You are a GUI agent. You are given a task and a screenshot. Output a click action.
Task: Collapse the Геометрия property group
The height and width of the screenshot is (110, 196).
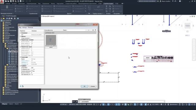(x=21, y=57)
